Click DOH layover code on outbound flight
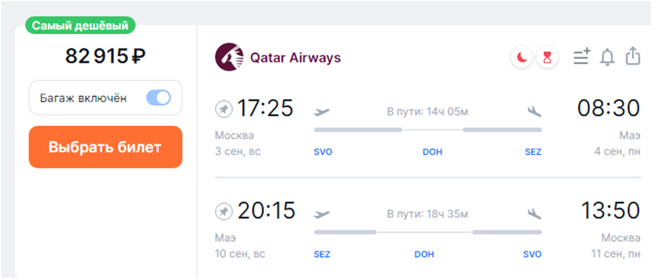652x279 pixels. click(x=433, y=152)
